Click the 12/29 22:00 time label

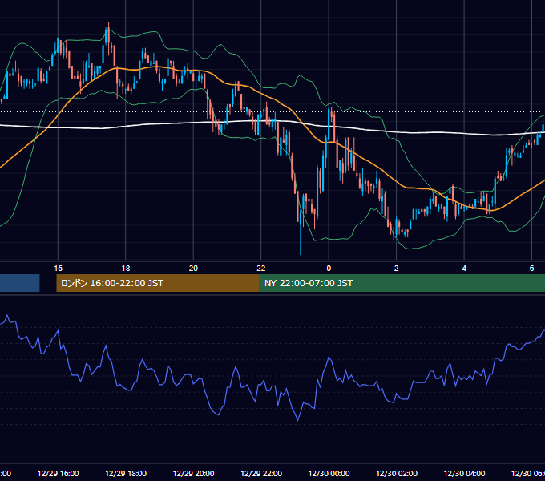[261, 473]
